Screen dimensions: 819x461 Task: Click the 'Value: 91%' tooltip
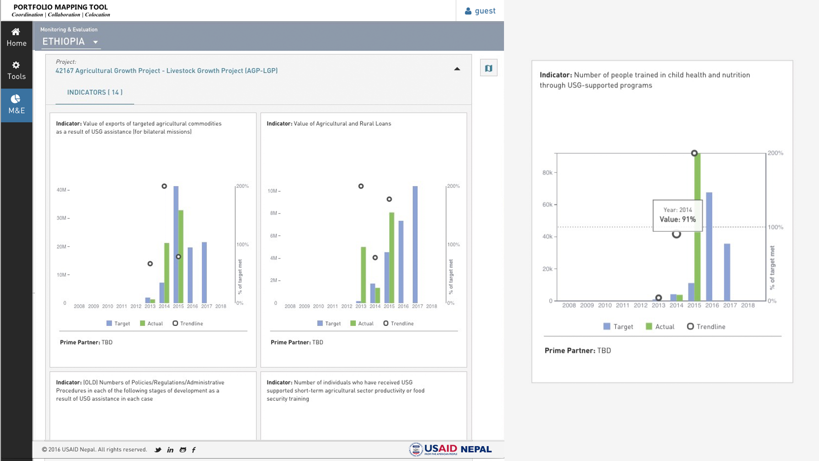678,215
